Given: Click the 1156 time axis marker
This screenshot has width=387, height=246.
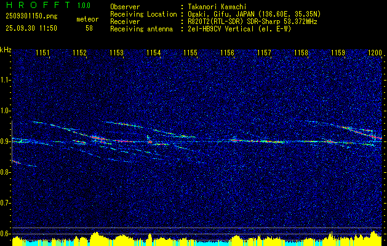Looking at the screenshot, I should tap(227, 52).
